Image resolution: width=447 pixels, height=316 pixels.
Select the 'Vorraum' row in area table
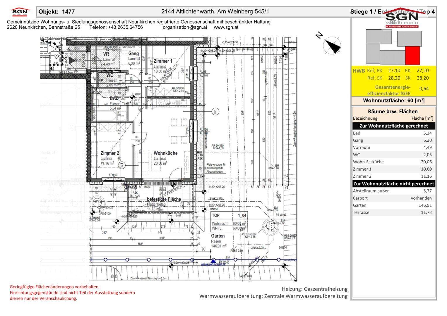[x=394, y=147]
